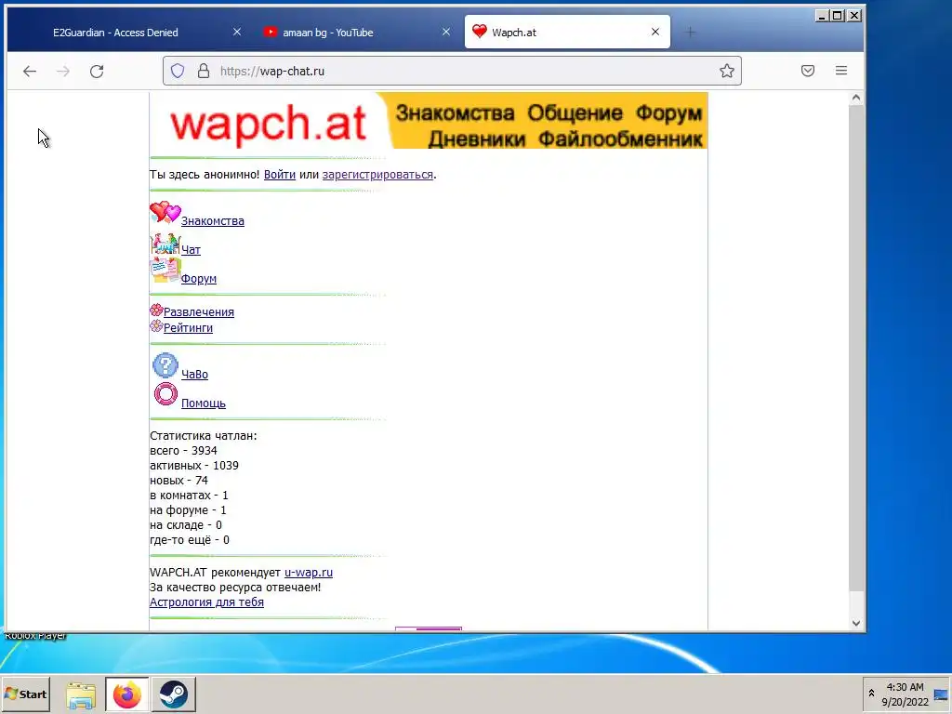Click the text 'новых - 74'
The image size is (952, 714).
(179, 481)
